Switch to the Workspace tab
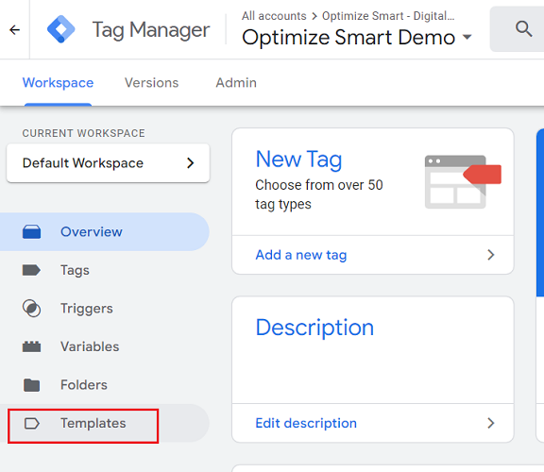544x472 pixels. pyautogui.click(x=58, y=83)
